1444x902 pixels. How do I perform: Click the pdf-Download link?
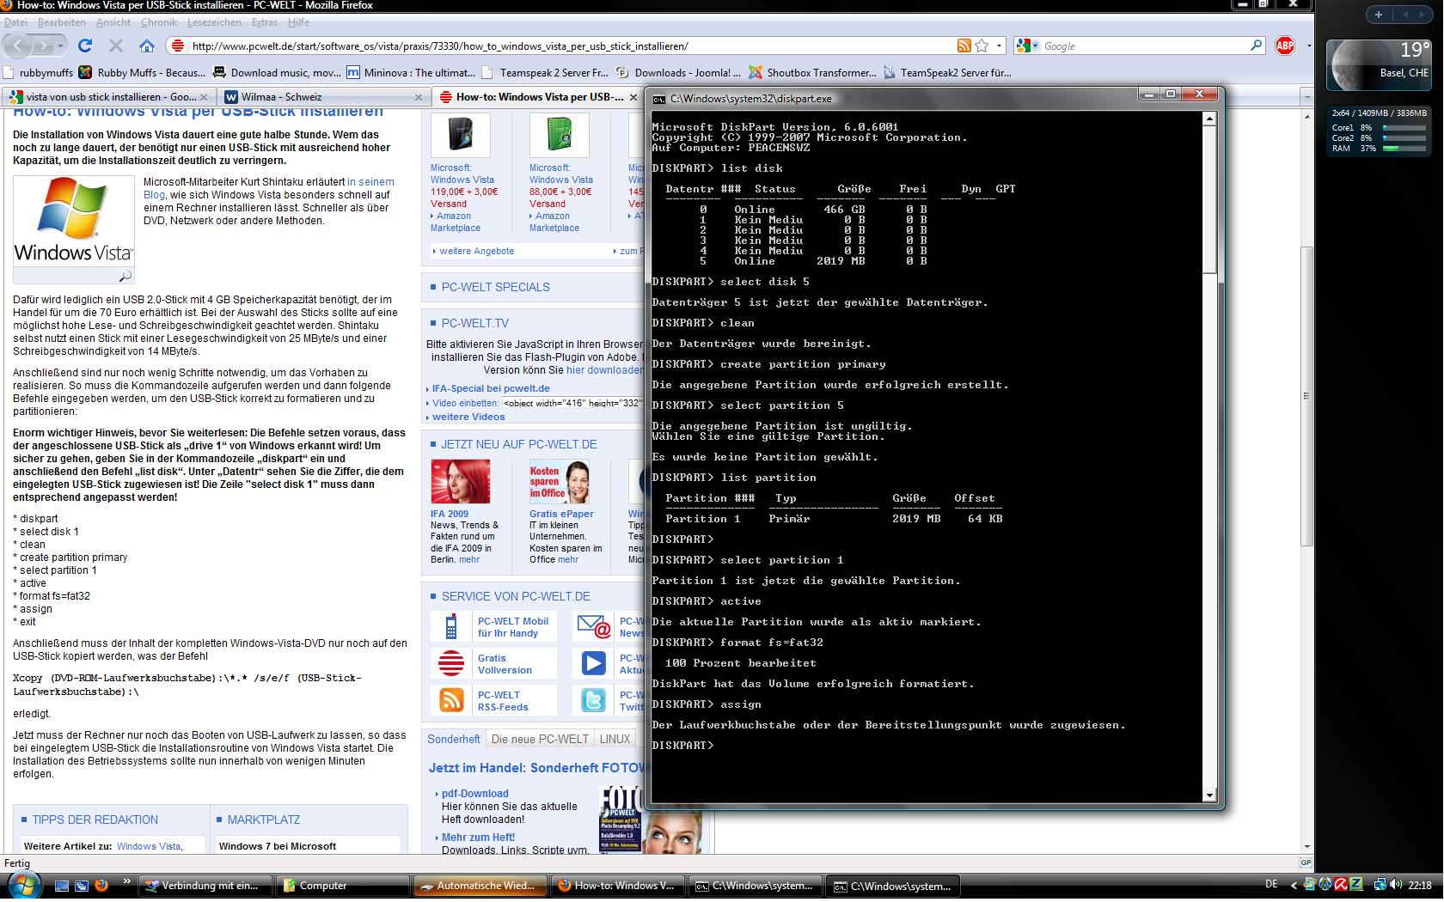click(474, 794)
